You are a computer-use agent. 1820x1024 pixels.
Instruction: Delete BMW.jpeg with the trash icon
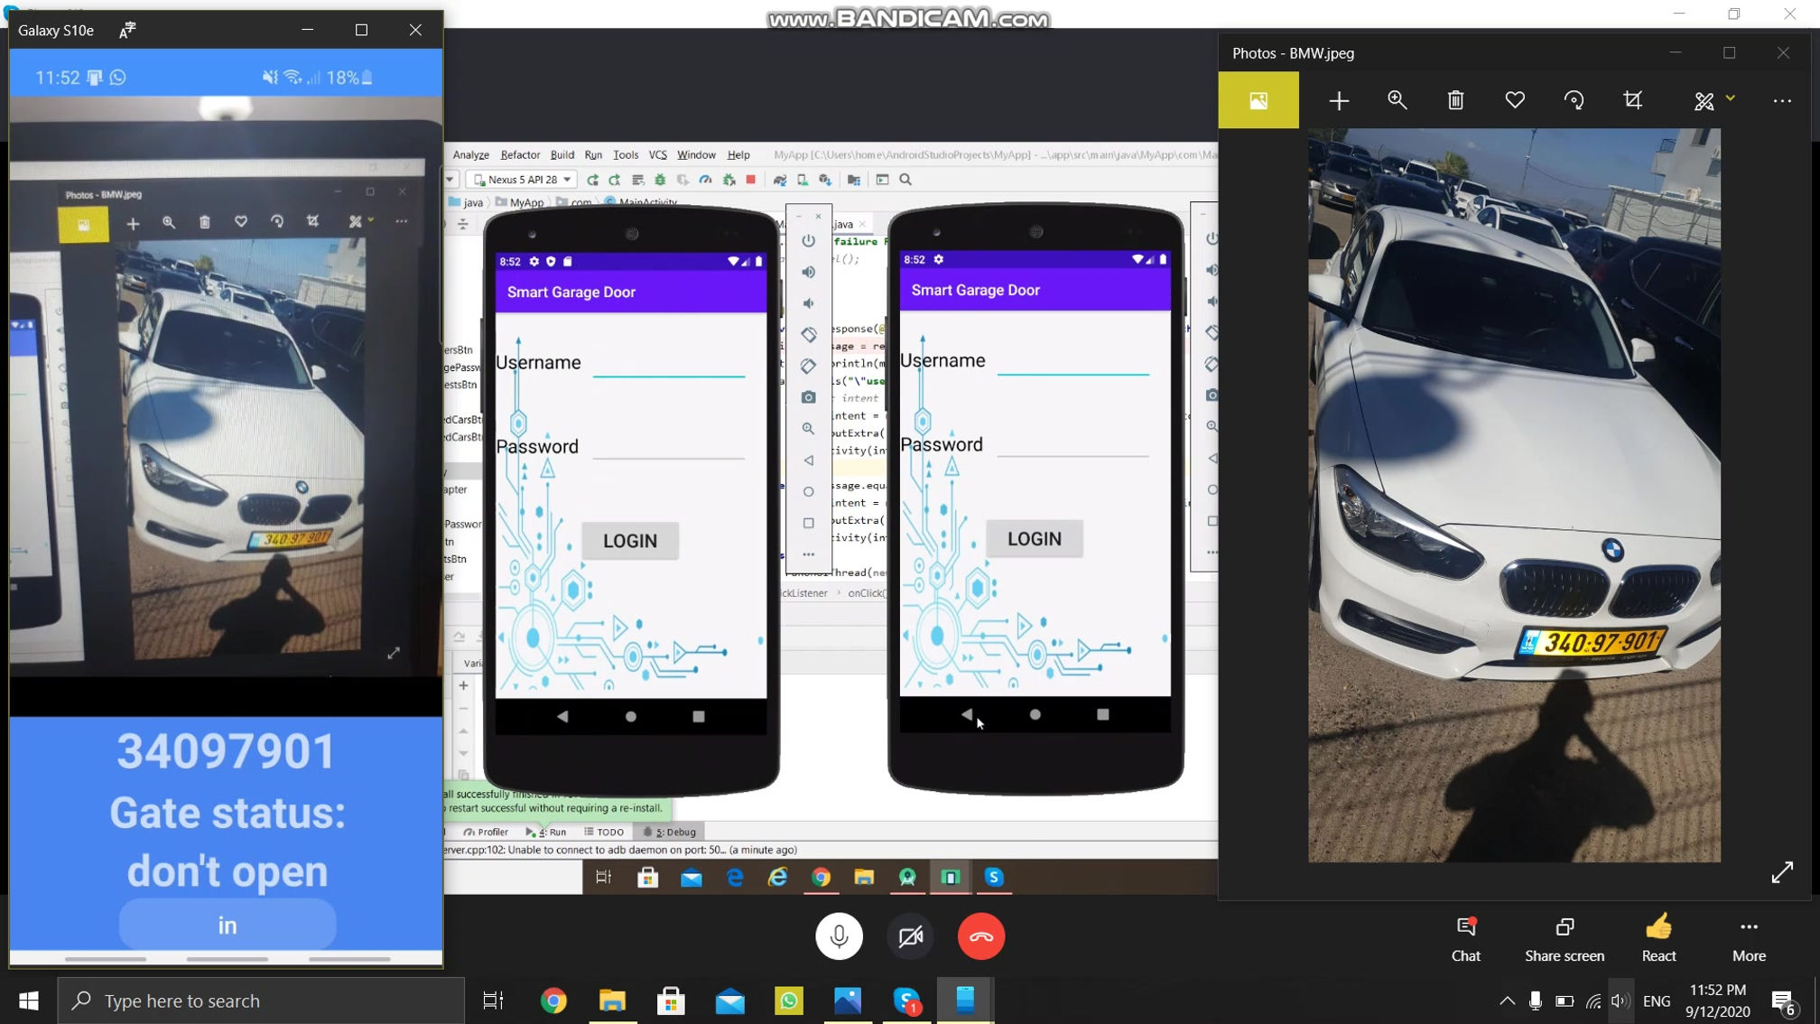tap(1455, 100)
